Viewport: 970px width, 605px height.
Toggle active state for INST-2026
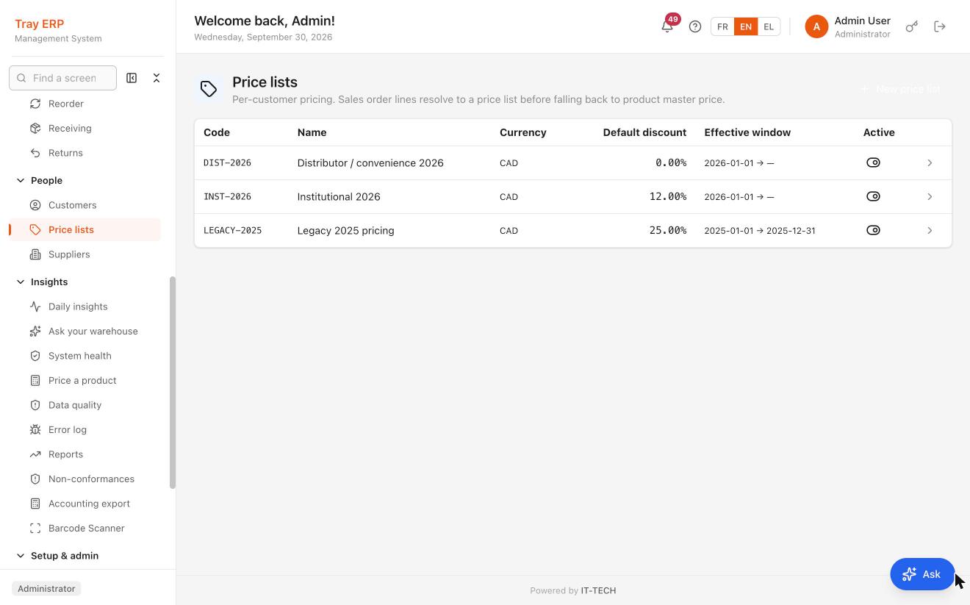click(x=873, y=196)
